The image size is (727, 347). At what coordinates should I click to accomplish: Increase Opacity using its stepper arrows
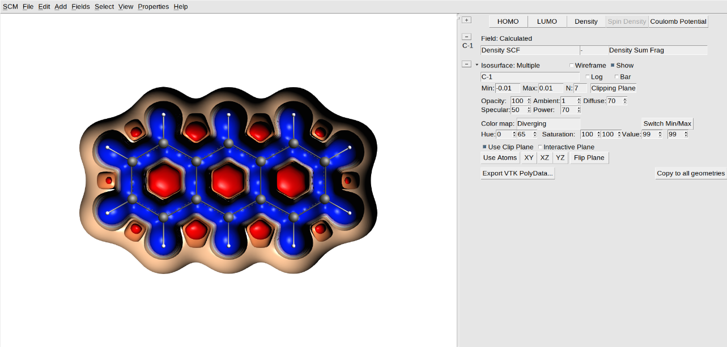(x=528, y=100)
